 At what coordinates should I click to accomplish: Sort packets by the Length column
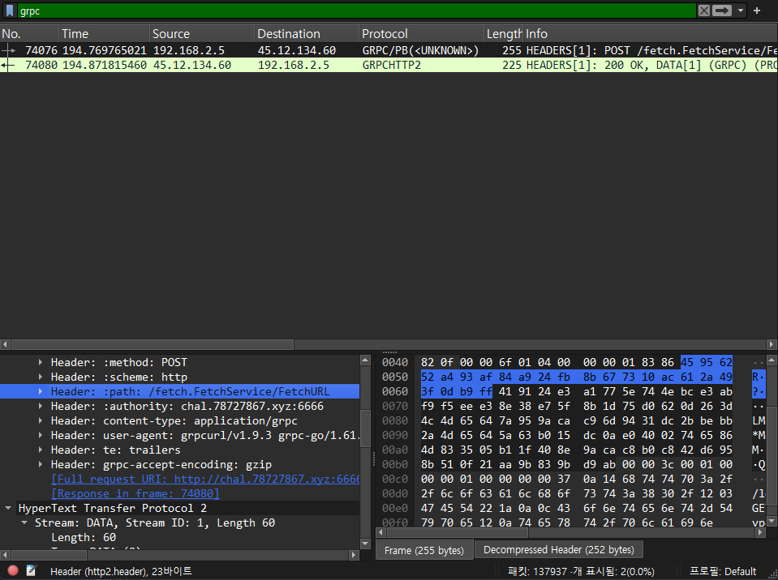504,34
